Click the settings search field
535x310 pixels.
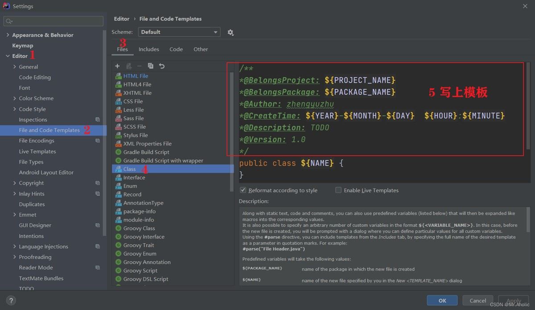(x=53, y=21)
